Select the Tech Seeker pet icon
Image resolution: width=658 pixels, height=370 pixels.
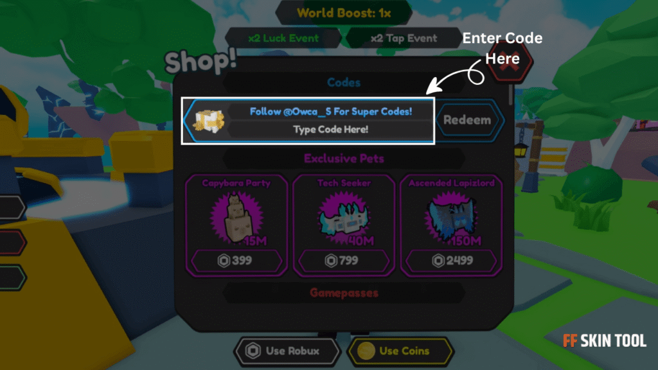[344, 218]
